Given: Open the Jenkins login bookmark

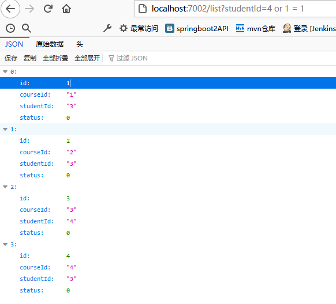Looking at the screenshot, I should point(309,28).
